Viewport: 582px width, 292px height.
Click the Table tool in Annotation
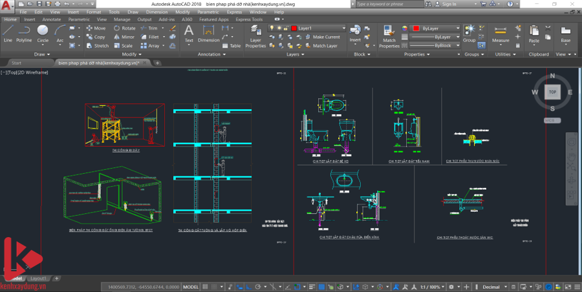click(232, 46)
